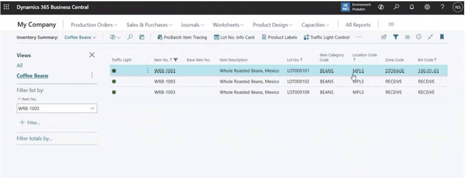Screen dimensions: 465x178
Task: Click the Item Category Code column header
Action: pyautogui.click(x=332, y=58)
